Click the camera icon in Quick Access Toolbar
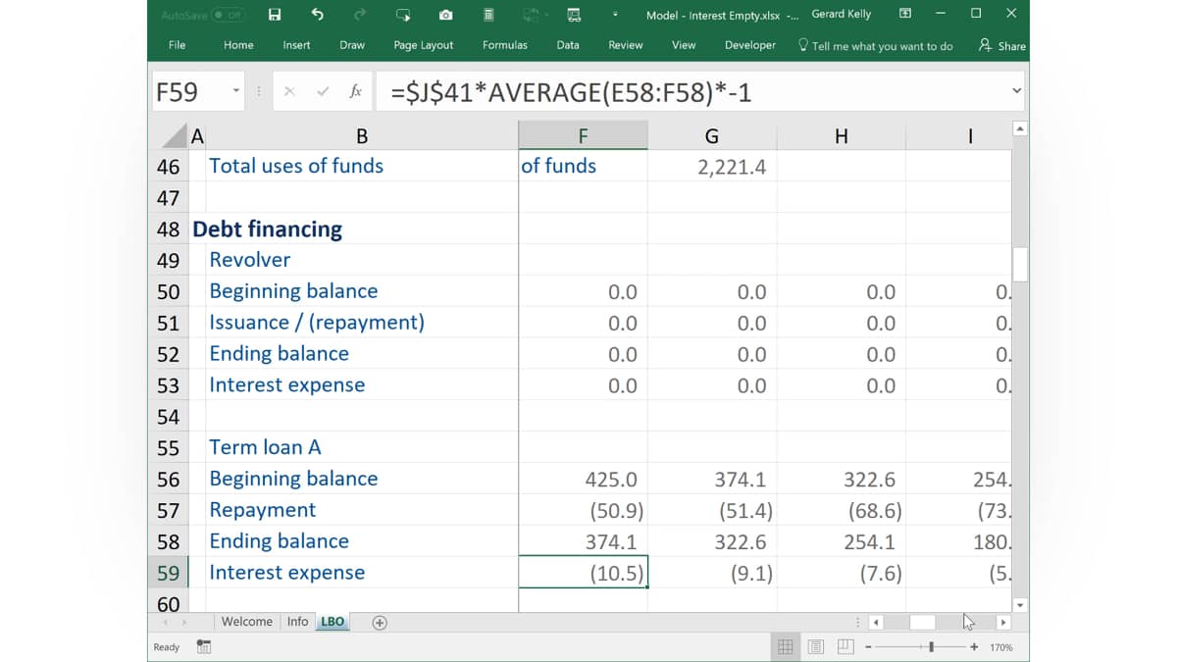 point(446,15)
